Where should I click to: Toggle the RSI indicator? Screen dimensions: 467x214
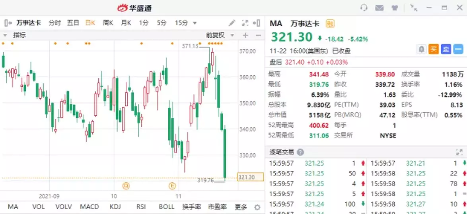[141, 206]
